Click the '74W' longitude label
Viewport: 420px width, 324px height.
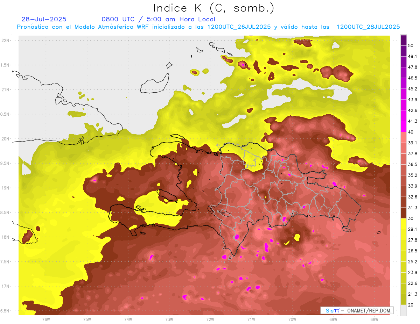(128, 319)
